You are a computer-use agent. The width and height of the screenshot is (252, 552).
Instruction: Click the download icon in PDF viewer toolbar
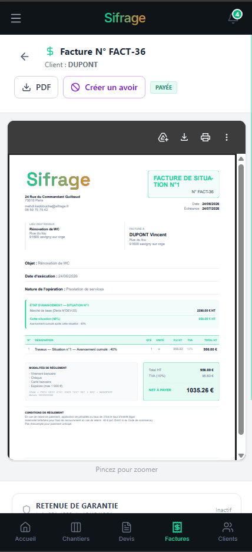coord(184,137)
